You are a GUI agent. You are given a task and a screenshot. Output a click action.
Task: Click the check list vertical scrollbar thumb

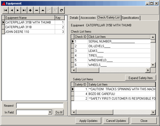(153, 41)
